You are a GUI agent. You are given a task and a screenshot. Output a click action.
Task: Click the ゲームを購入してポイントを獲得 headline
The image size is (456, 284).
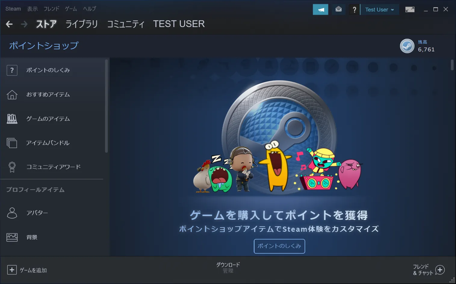[279, 215]
